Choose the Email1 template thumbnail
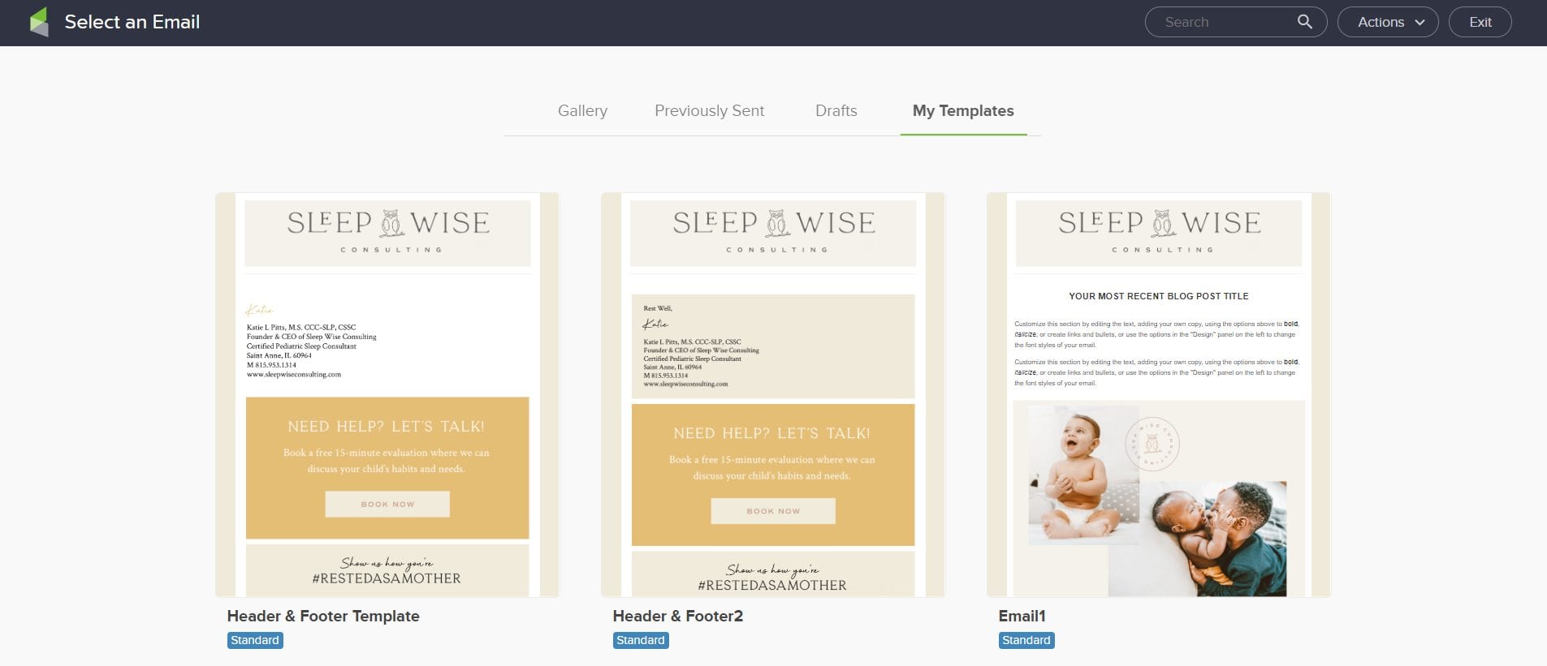This screenshot has width=1547, height=666. (1158, 394)
